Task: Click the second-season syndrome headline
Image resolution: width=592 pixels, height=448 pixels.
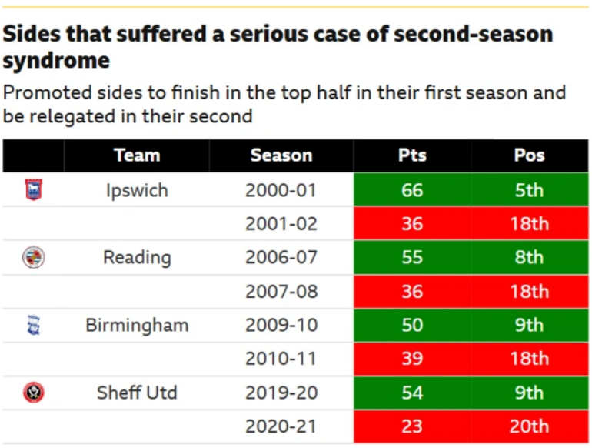Action: [278, 47]
